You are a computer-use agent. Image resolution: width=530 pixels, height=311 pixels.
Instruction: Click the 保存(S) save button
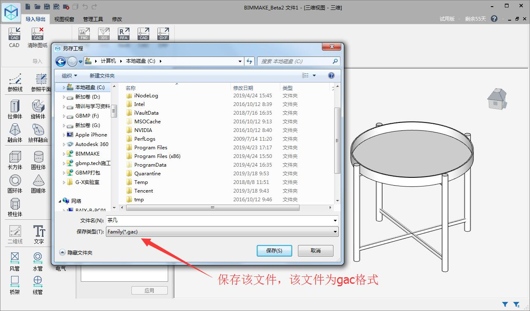pyautogui.click(x=274, y=250)
